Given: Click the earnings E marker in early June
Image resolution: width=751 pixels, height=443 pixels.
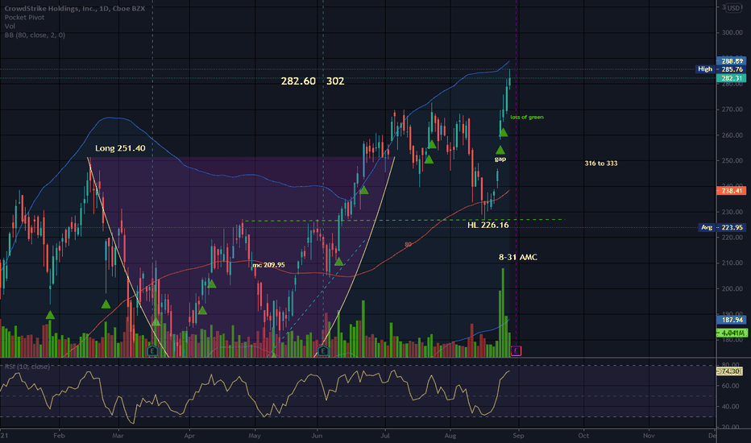Looking at the screenshot, I should click(323, 350).
